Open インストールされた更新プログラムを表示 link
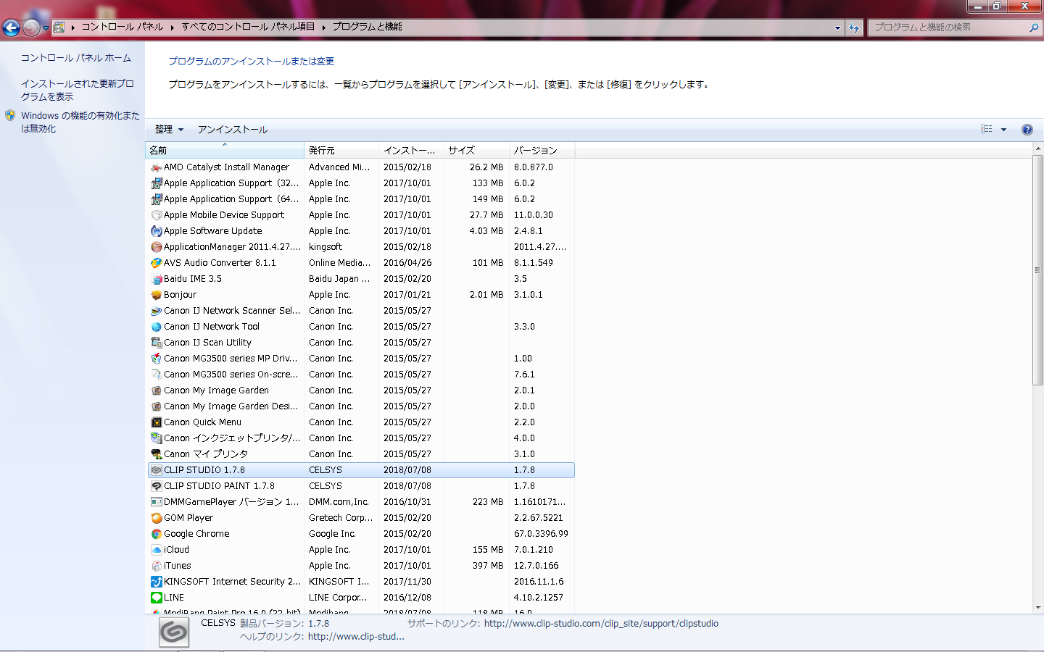 (77, 90)
